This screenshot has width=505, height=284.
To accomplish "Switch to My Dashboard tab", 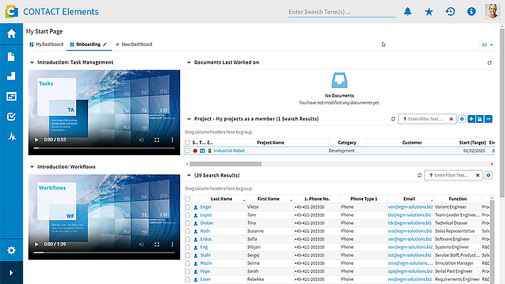I will click(x=47, y=45).
